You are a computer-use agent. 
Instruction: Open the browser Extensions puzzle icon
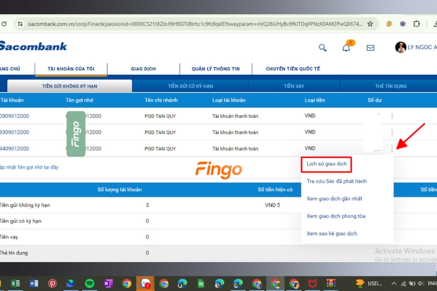(416, 23)
